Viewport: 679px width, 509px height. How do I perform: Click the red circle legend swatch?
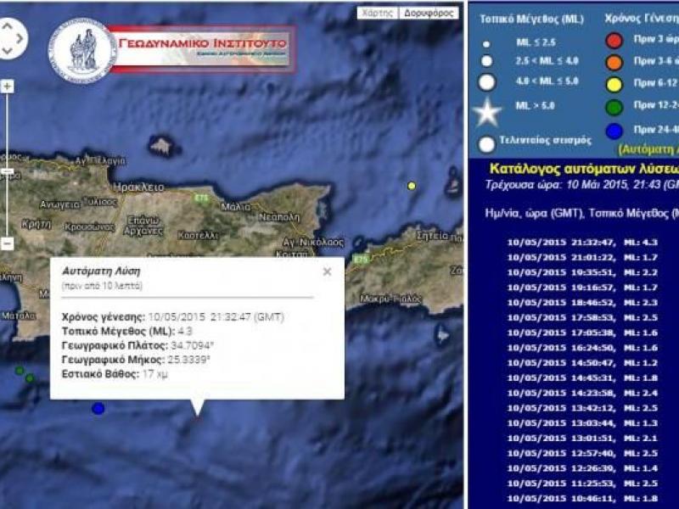(614, 40)
